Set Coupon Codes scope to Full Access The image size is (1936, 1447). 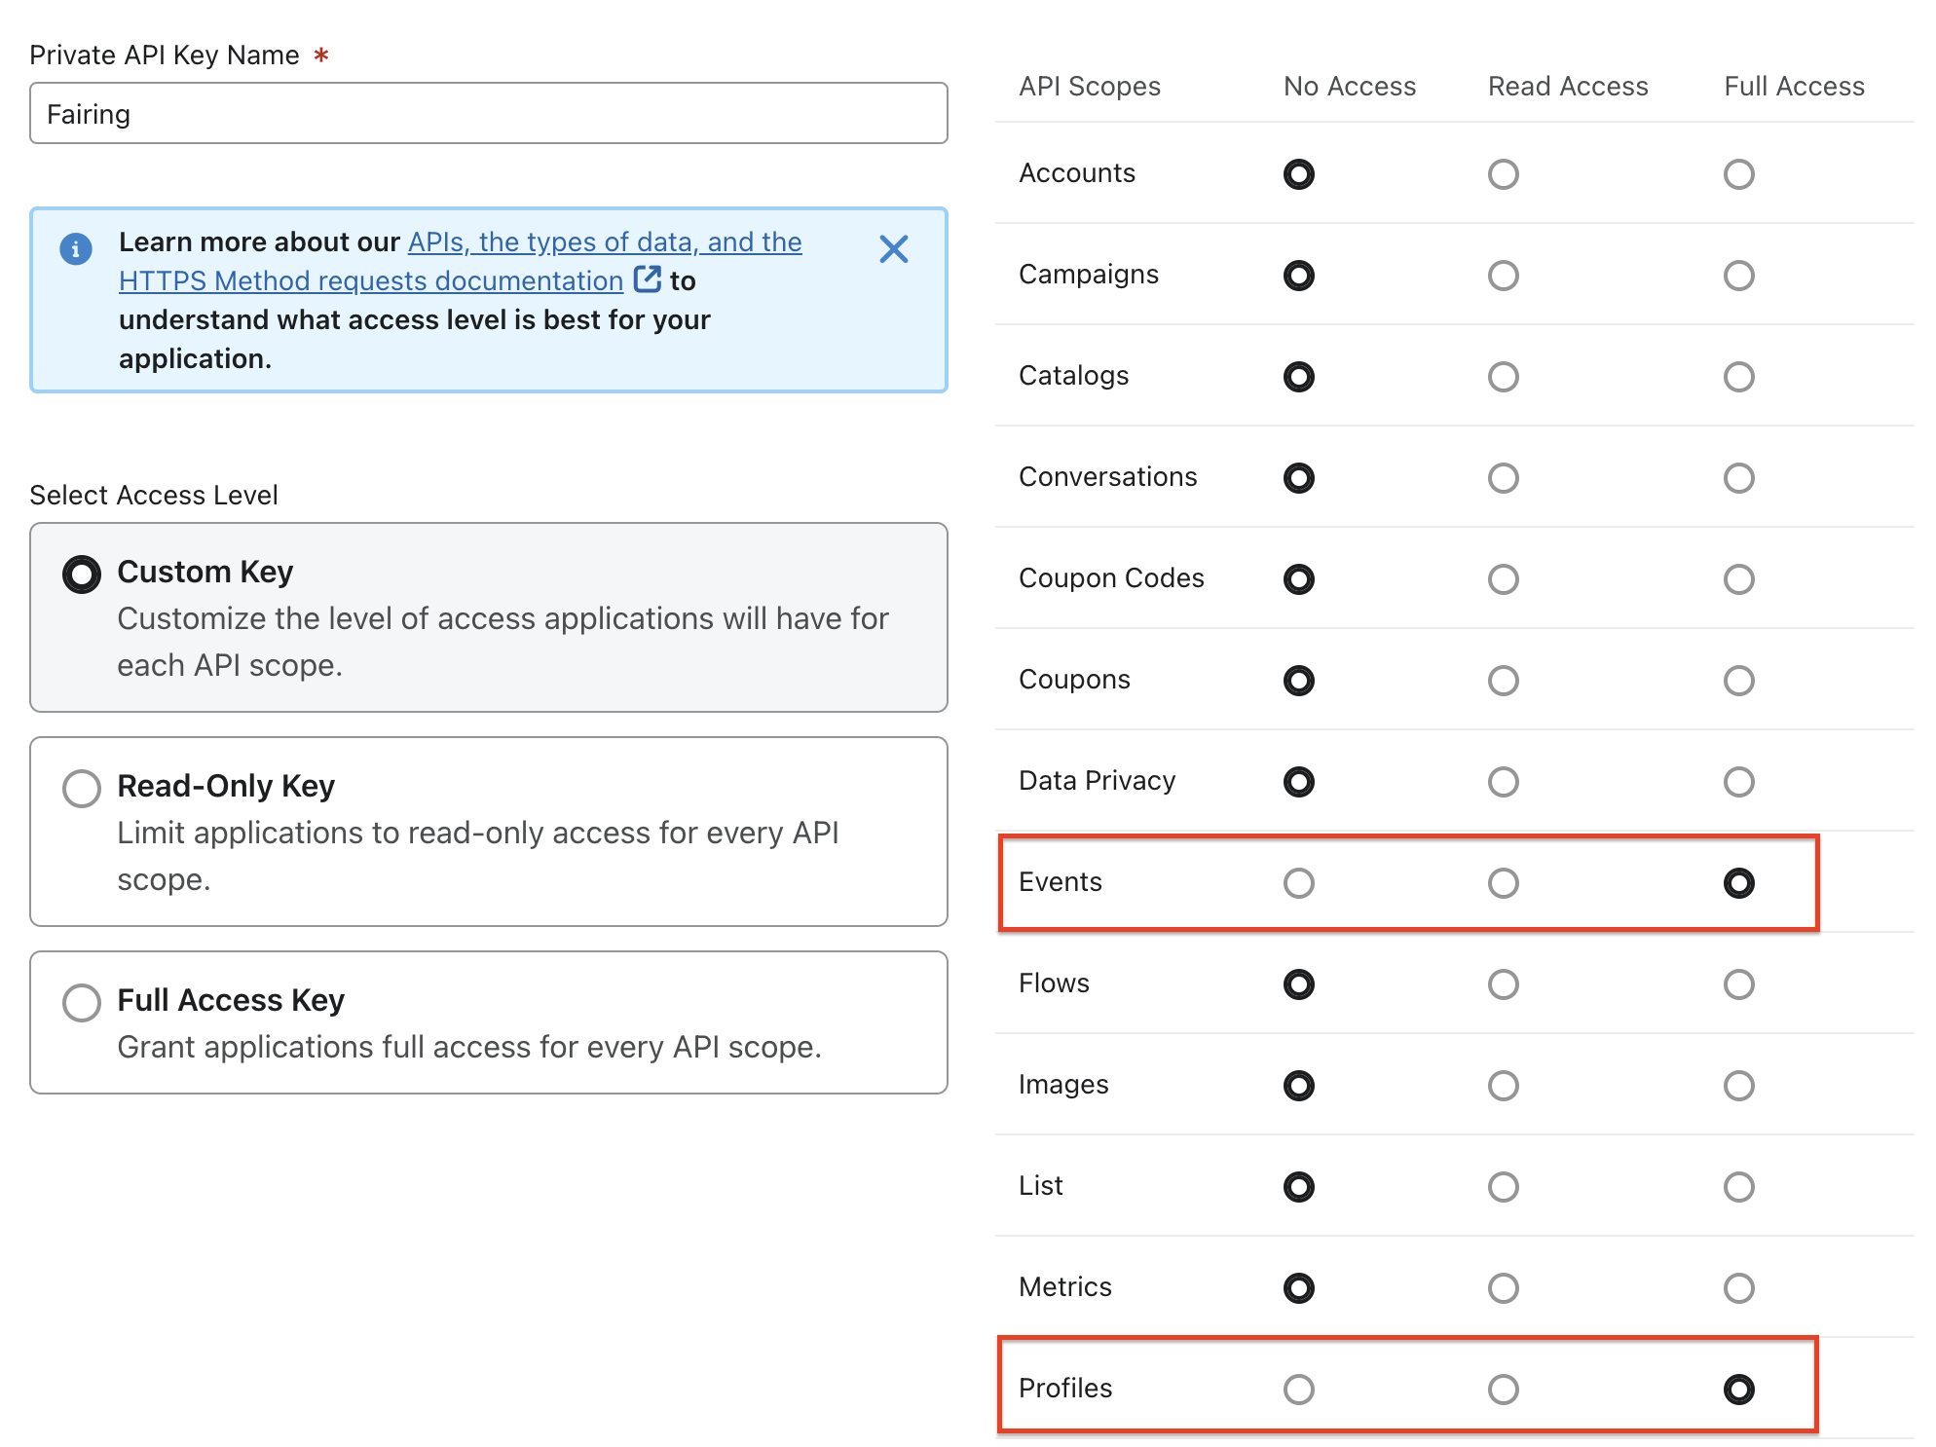(x=1738, y=579)
